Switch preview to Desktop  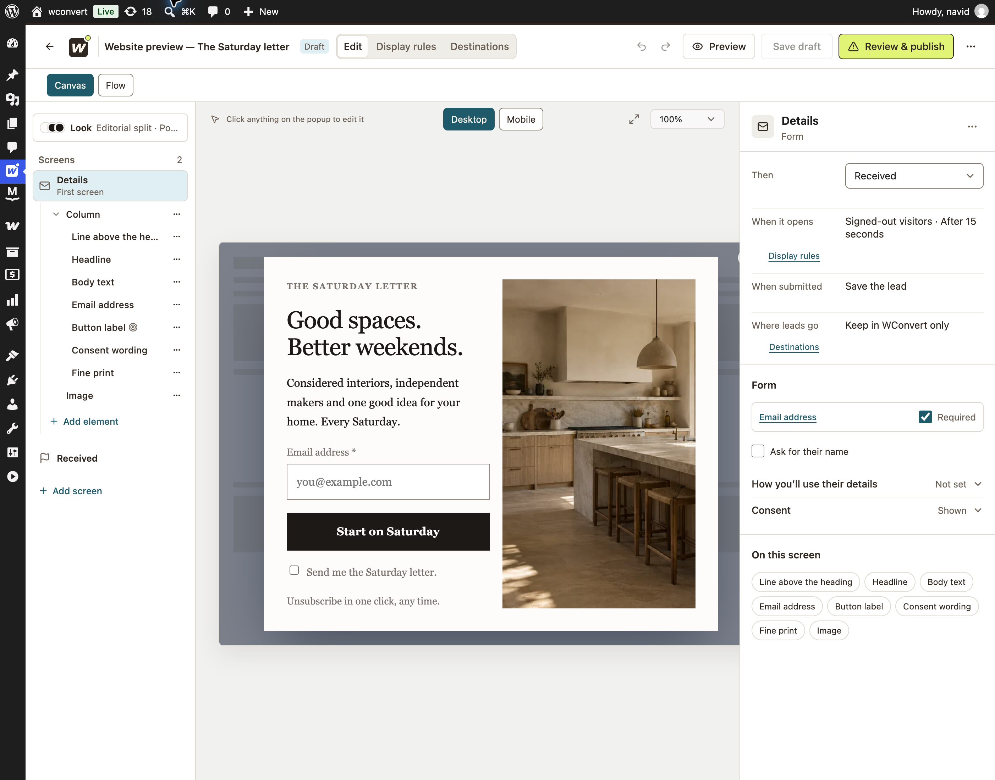pyautogui.click(x=468, y=119)
